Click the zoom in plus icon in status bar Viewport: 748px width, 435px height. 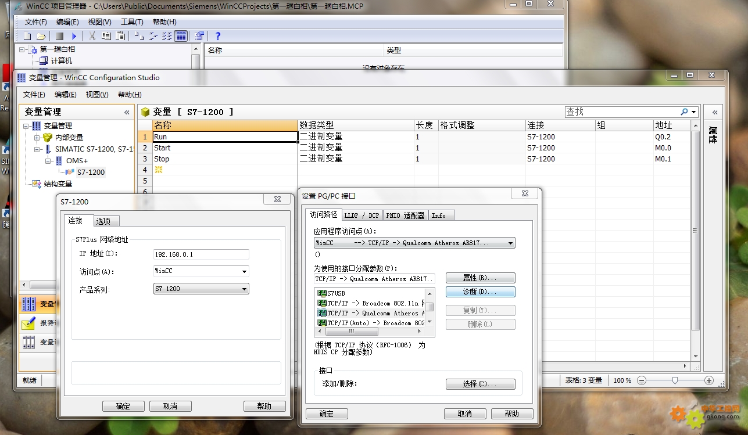coord(708,380)
